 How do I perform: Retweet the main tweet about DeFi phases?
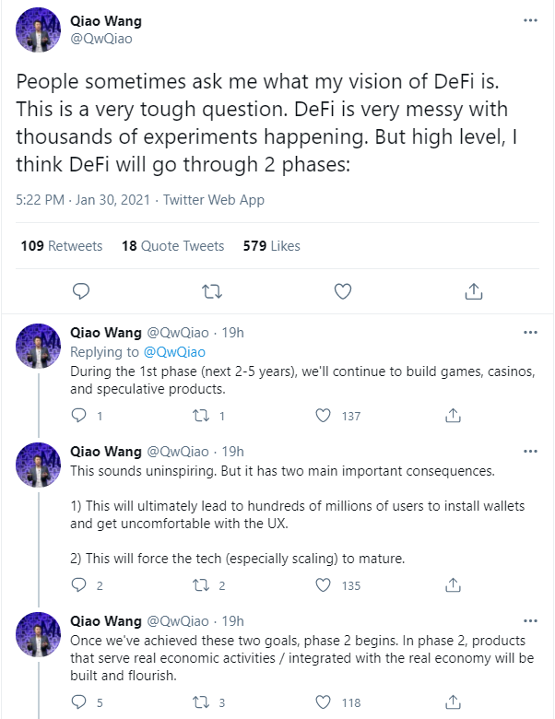212,291
